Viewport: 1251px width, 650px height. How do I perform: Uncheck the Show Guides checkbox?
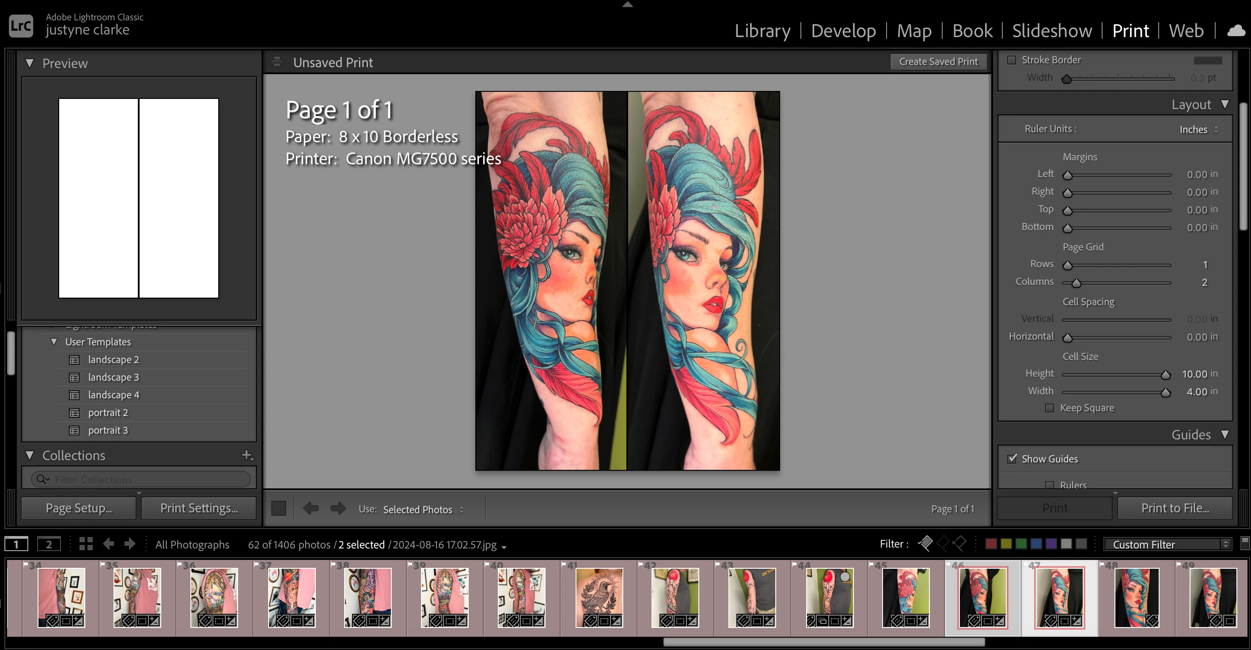coord(1012,459)
